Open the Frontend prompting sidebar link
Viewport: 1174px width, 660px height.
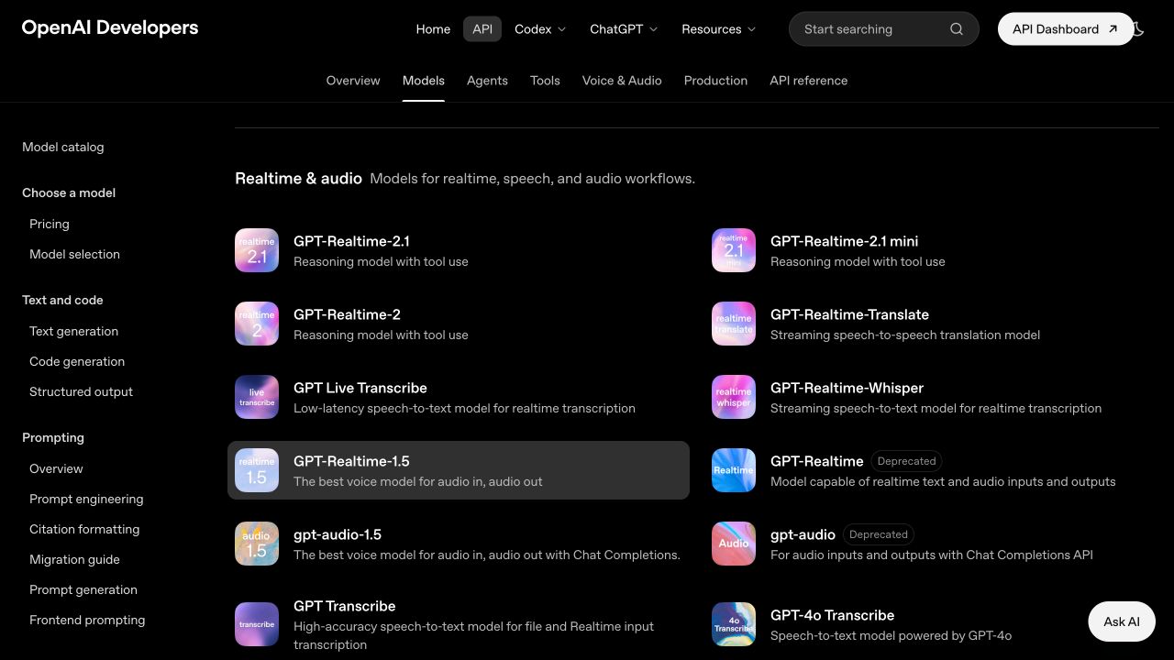tap(87, 620)
